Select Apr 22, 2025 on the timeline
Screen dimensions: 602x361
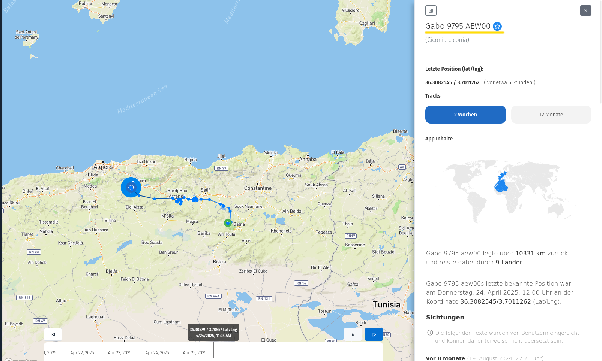[x=82, y=353]
